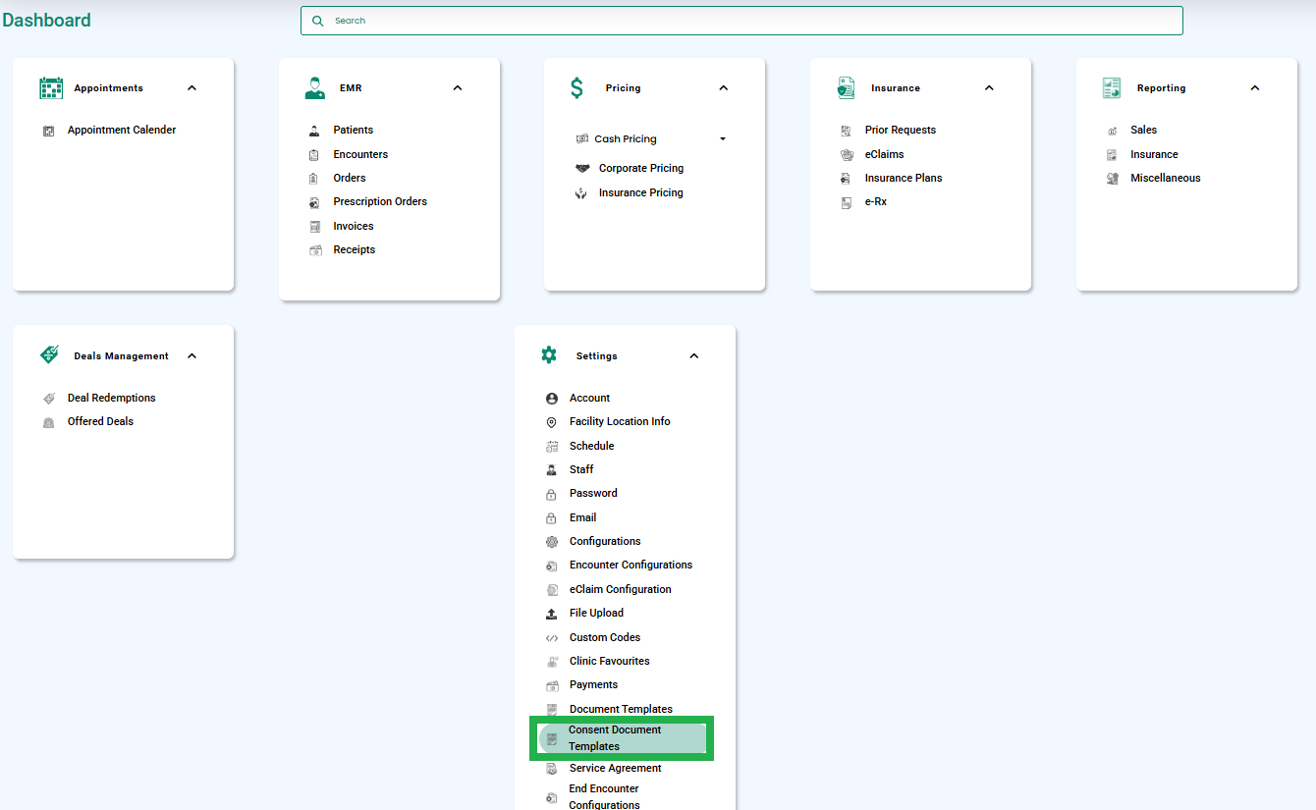Click the Reporting card icon
Screen dimensions: 1316x810
1112,88
